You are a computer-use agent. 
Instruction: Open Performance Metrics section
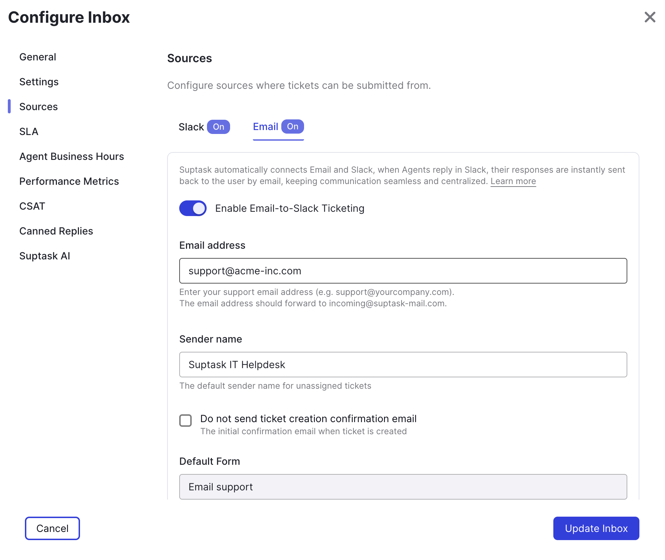pos(69,181)
